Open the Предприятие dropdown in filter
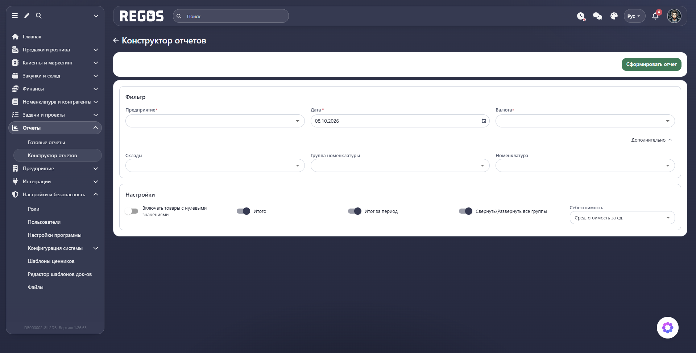This screenshot has width=696, height=353. 215,121
